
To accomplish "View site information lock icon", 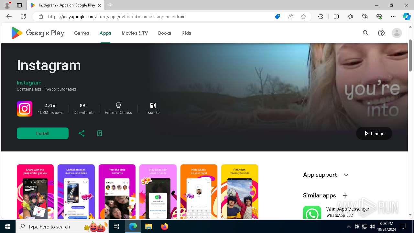I will click(x=41, y=17).
